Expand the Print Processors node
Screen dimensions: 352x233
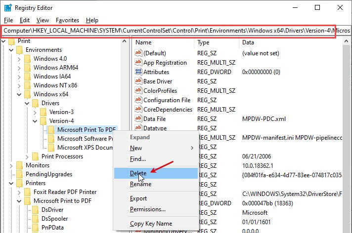point(27,157)
